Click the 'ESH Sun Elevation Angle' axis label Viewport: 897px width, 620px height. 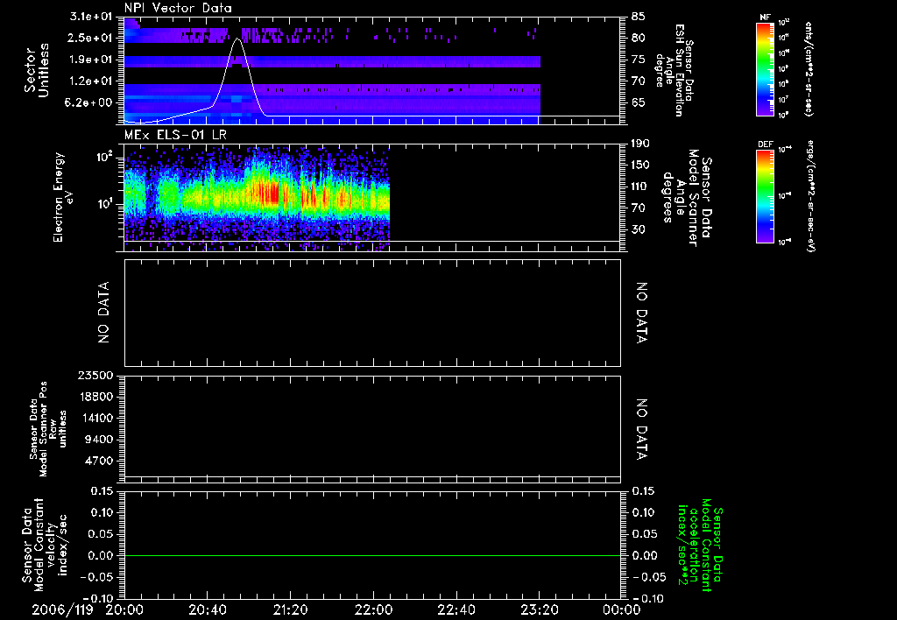click(674, 70)
